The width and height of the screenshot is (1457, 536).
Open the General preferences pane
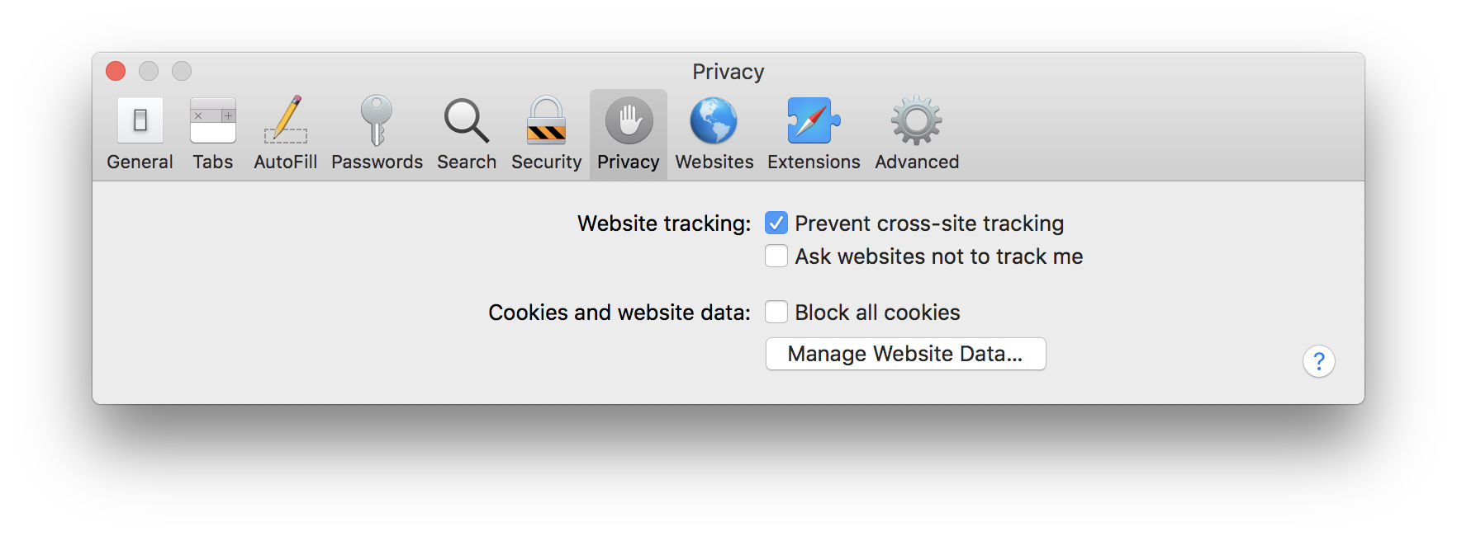click(x=140, y=132)
